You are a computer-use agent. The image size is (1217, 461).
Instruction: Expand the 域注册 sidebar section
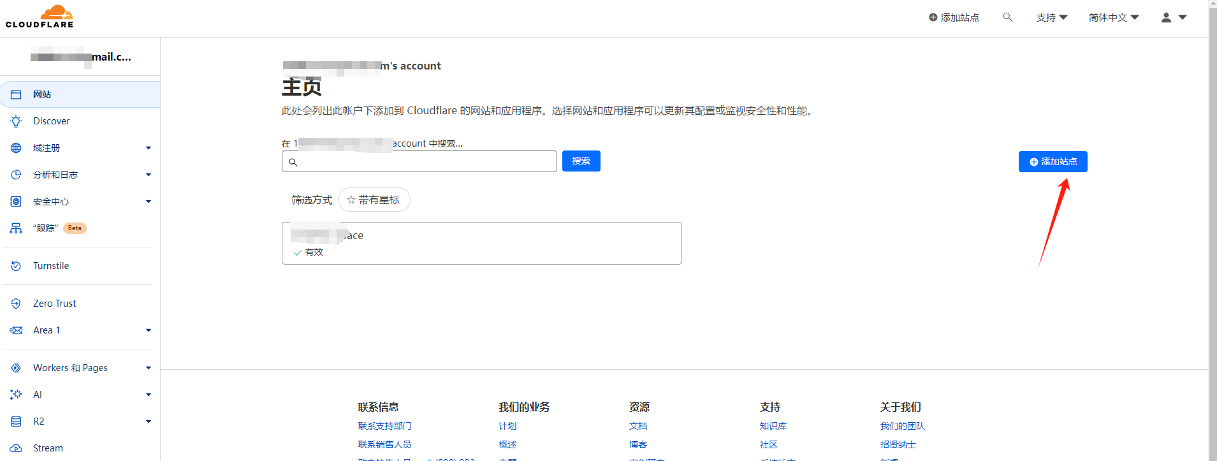point(148,148)
